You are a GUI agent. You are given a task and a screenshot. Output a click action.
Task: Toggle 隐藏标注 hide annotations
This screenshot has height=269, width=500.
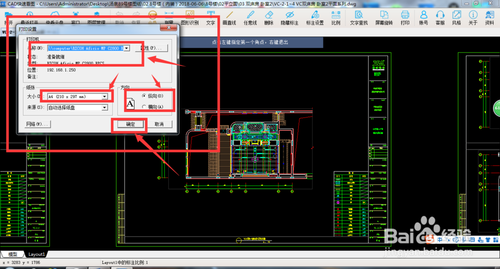(289, 17)
